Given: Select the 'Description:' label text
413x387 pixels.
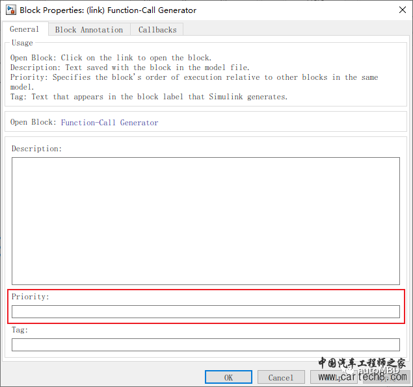Looking at the screenshot, I should pos(36,149).
